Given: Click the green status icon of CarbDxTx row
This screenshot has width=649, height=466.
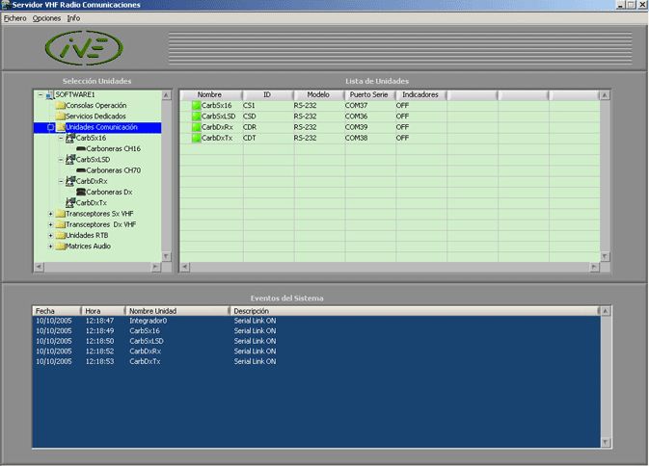Looking at the screenshot, I should tap(196, 138).
